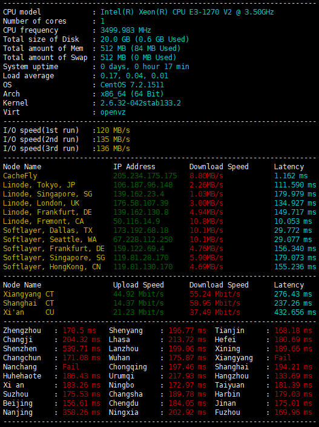The image size is (319, 427).
Task: Select the Linode, Frankfurt, DE node name
Action: coord(47,212)
